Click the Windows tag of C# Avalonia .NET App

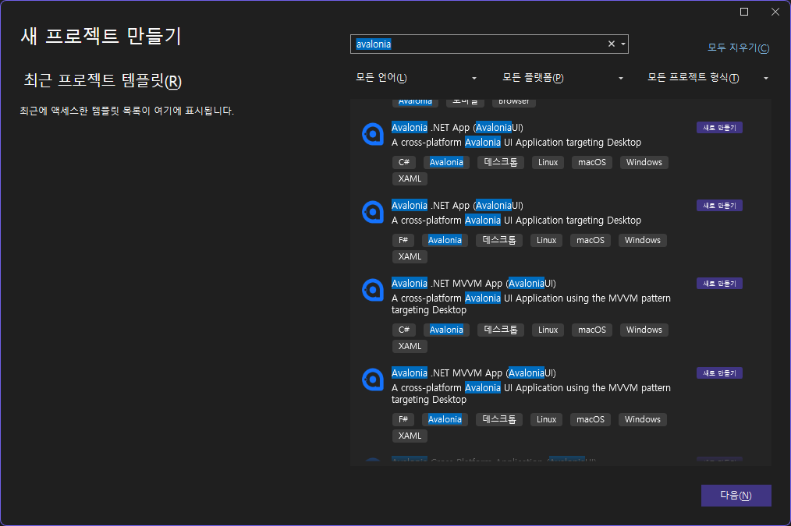tap(644, 162)
